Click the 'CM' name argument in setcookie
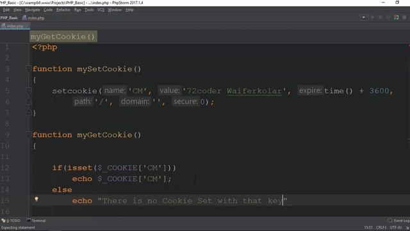 click(137, 91)
